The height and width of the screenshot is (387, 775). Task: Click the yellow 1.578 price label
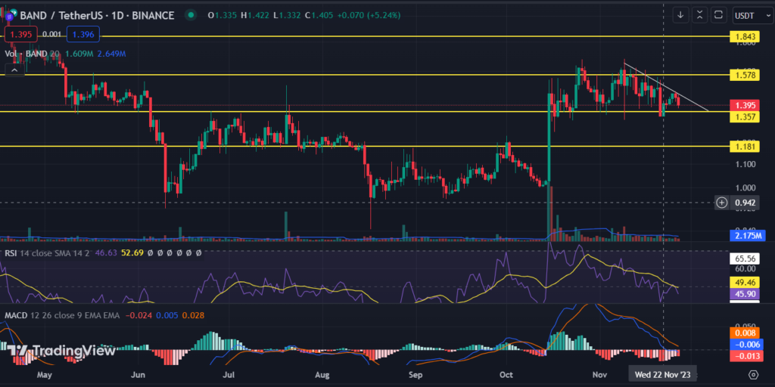pos(743,75)
